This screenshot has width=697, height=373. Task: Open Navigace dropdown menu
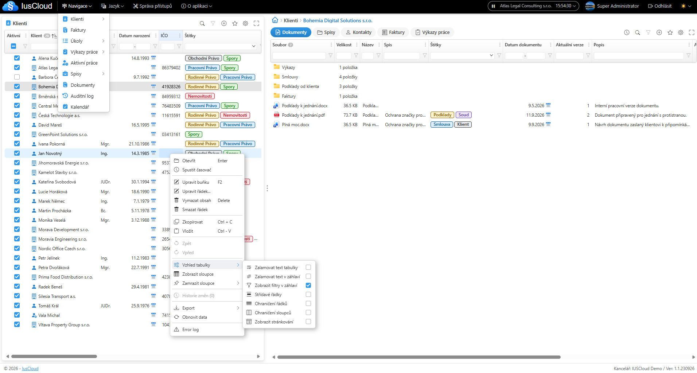click(77, 6)
